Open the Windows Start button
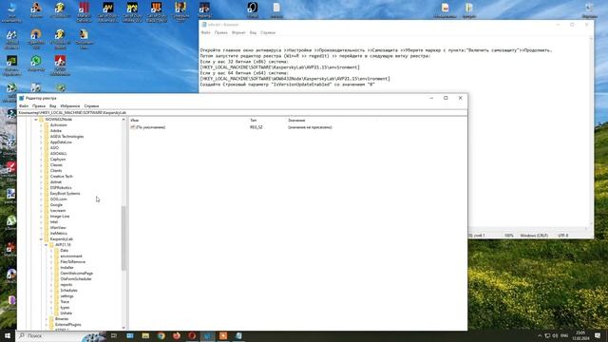608x342 pixels. (x=8, y=335)
